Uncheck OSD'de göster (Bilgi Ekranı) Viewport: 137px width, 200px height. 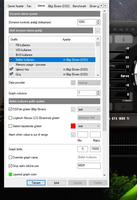[x=10, y=109]
